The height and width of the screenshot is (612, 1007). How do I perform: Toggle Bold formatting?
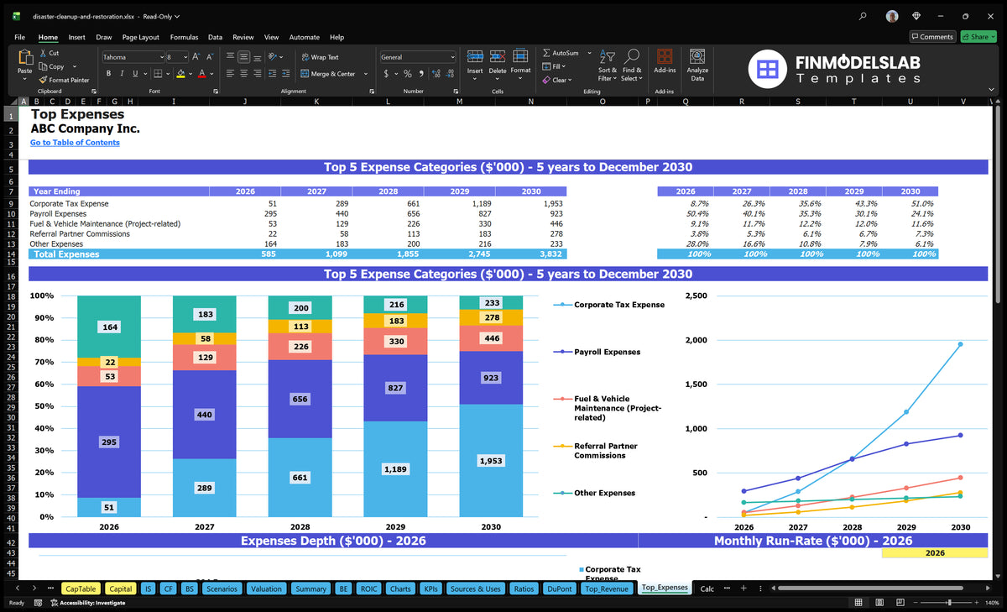click(109, 74)
